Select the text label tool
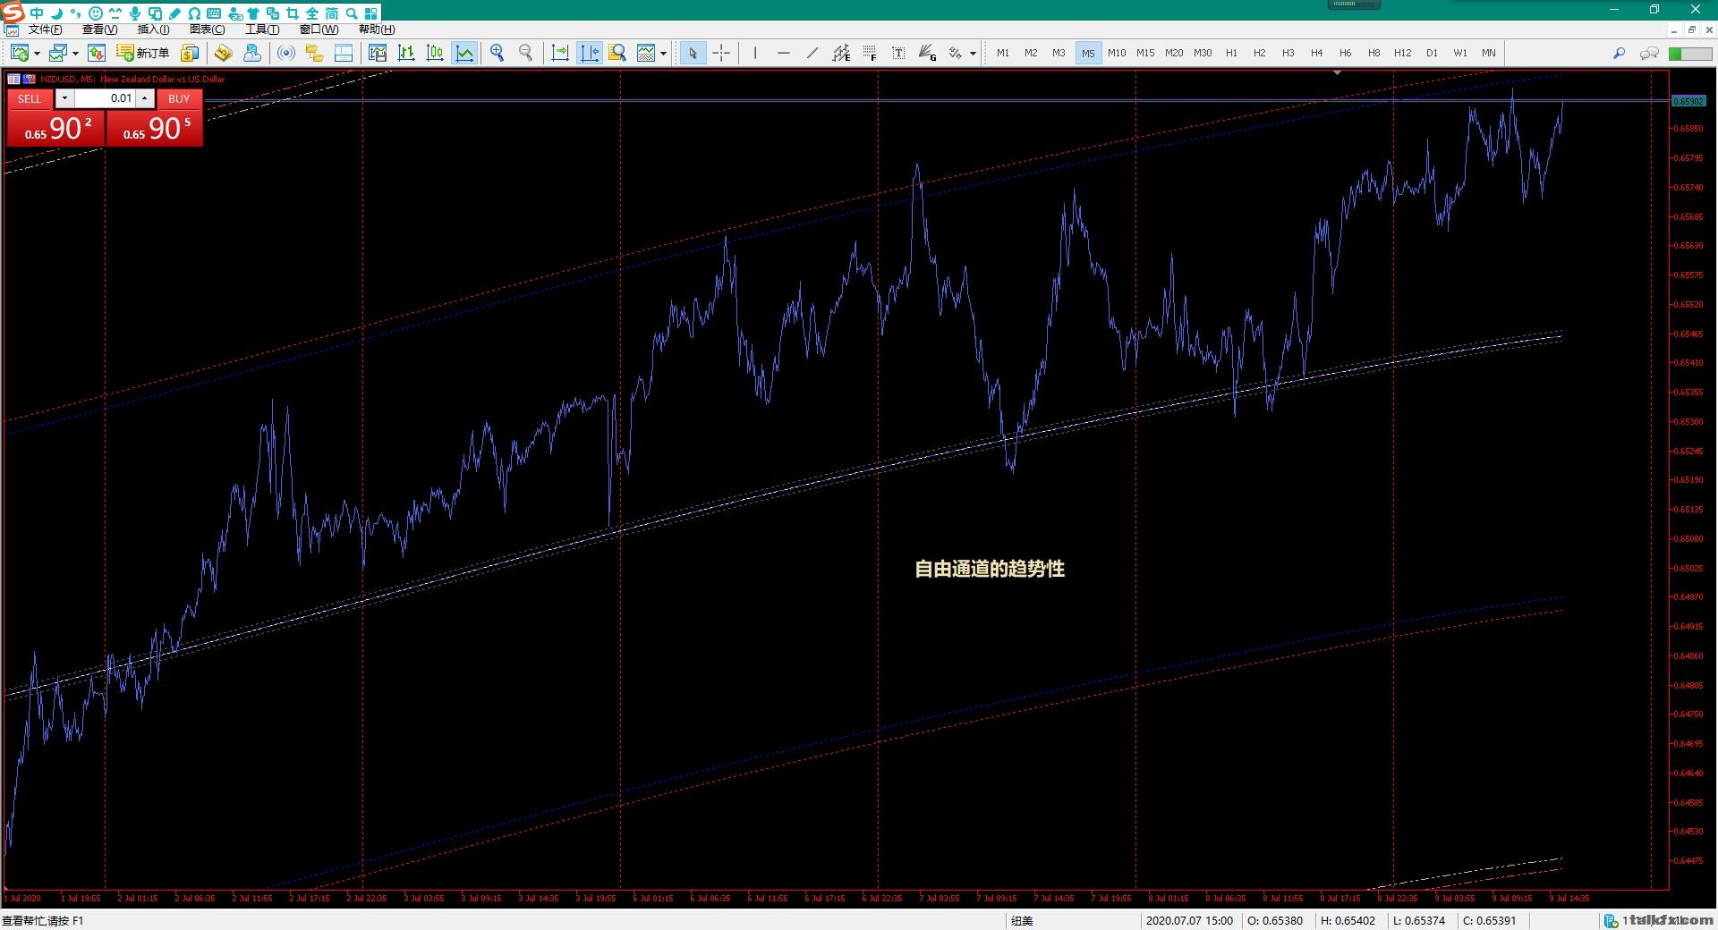The image size is (1718, 930). pyautogui.click(x=898, y=54)
